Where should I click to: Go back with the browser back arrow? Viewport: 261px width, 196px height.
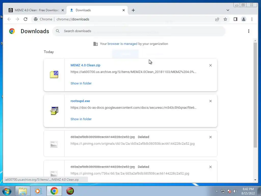[9, 19]
